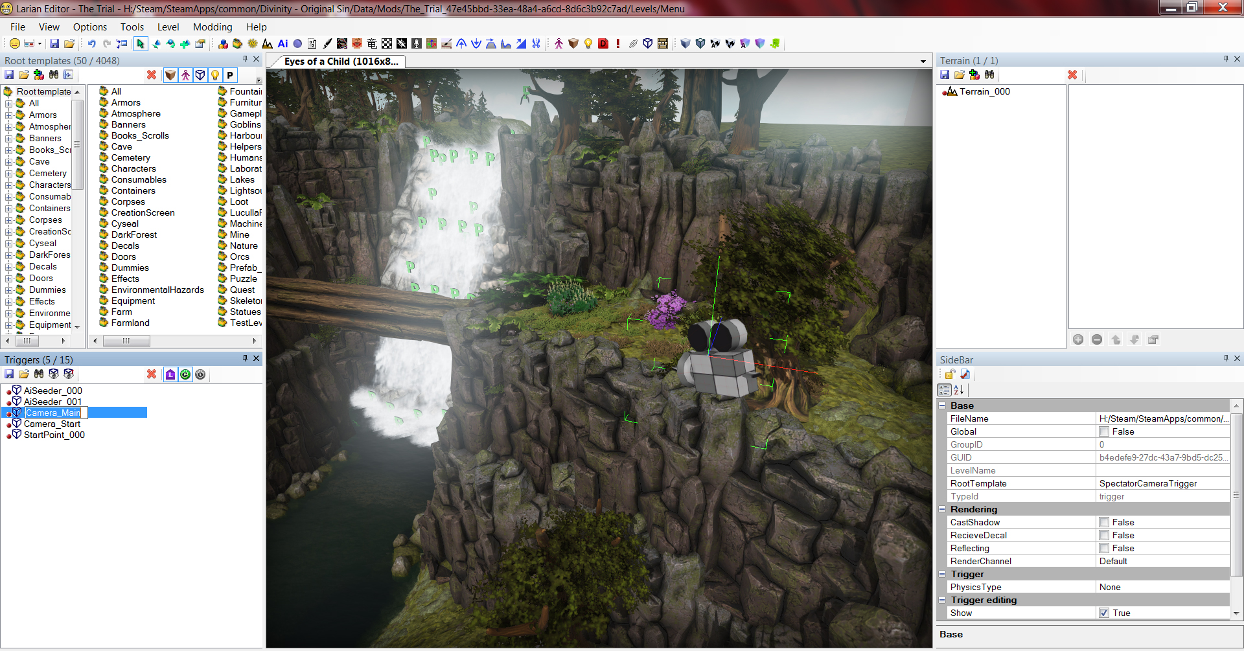
Task: Click the yellow light bulb toolbar icon
Action: pos(588,43)
